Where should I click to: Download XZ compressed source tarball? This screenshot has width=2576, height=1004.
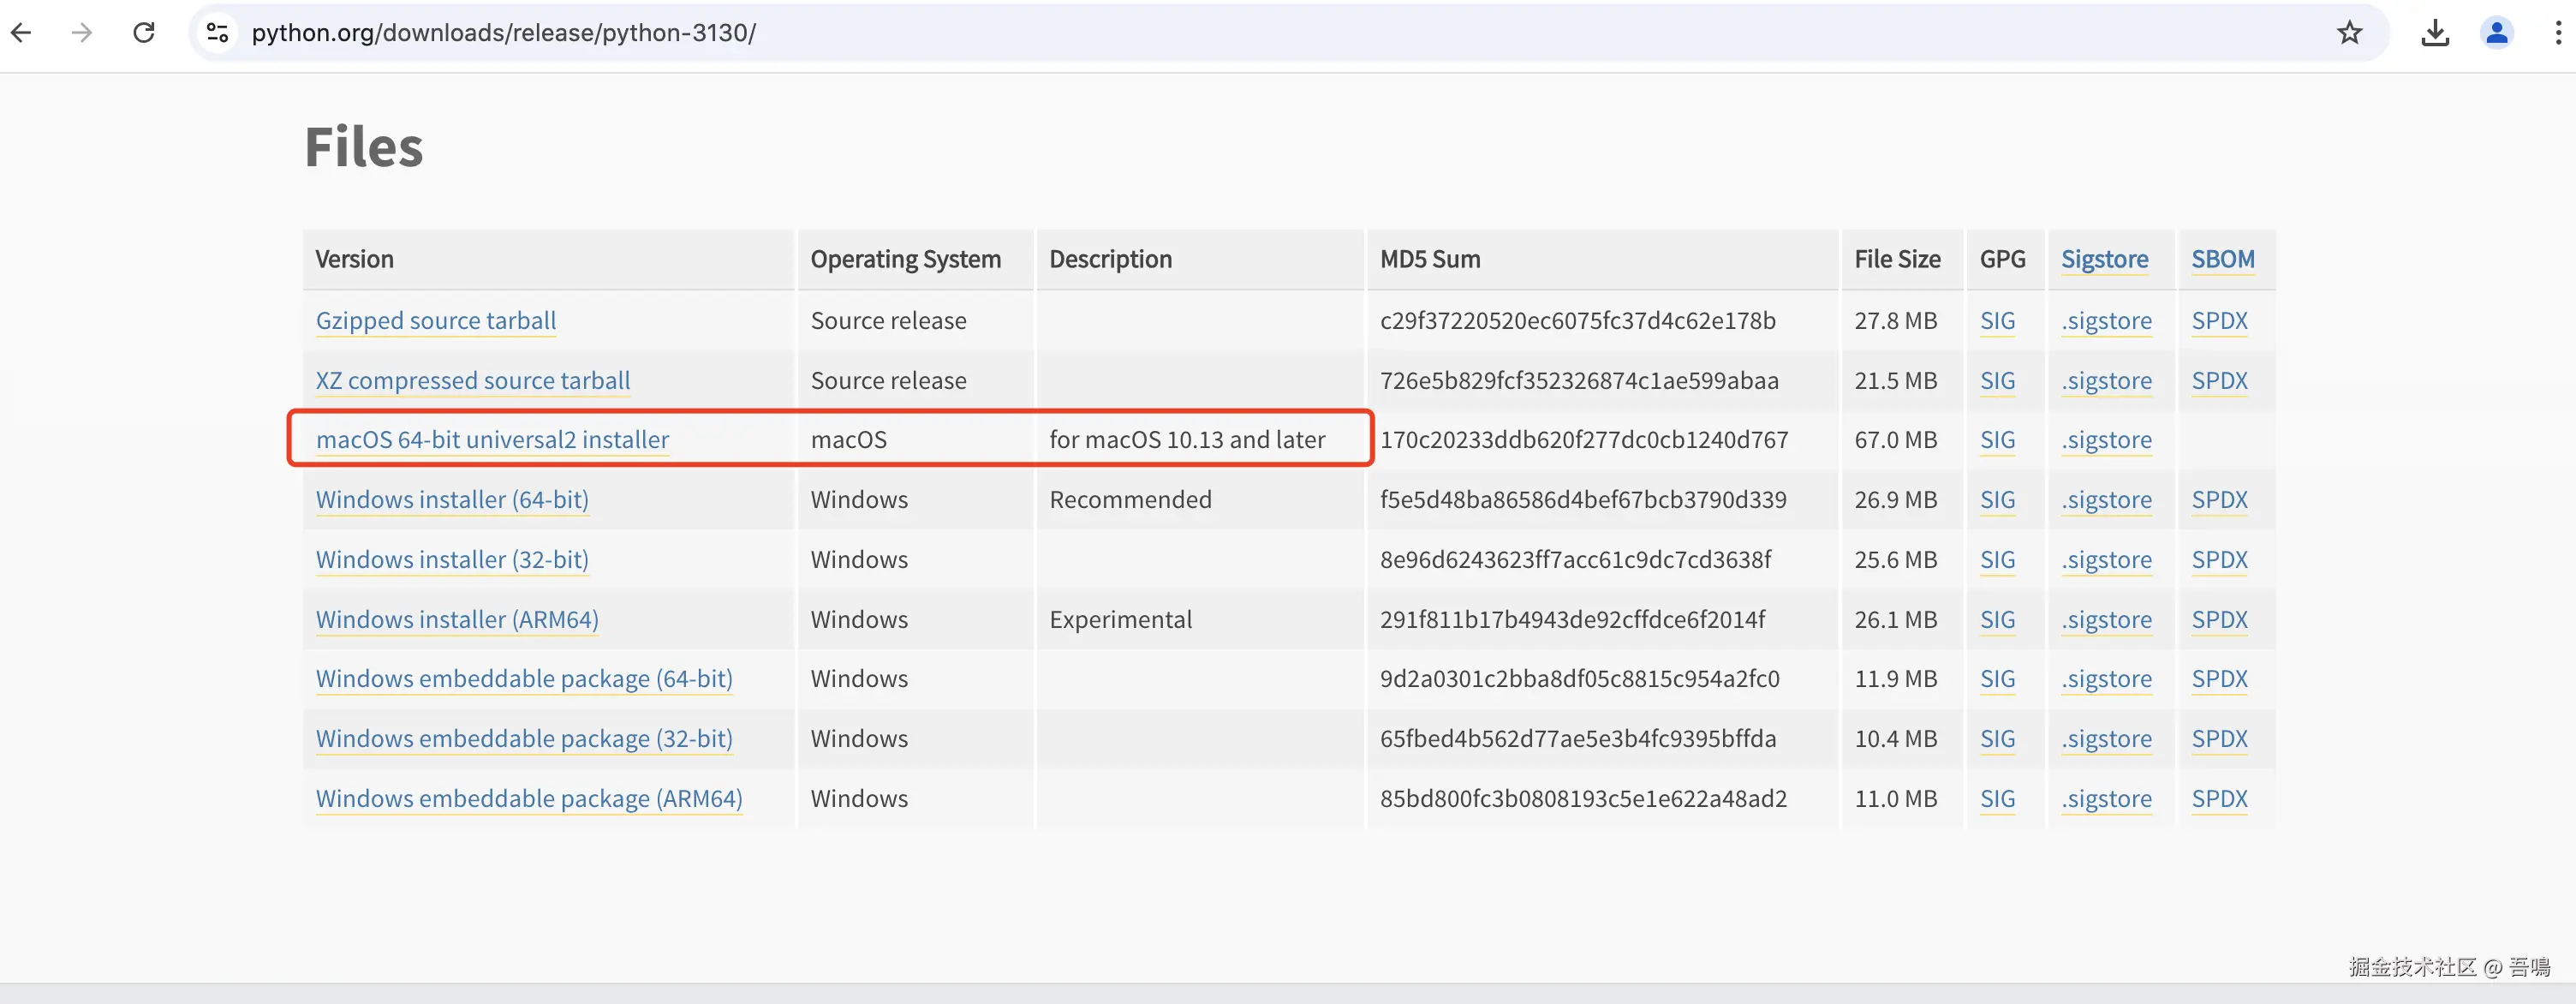[472, 381]
